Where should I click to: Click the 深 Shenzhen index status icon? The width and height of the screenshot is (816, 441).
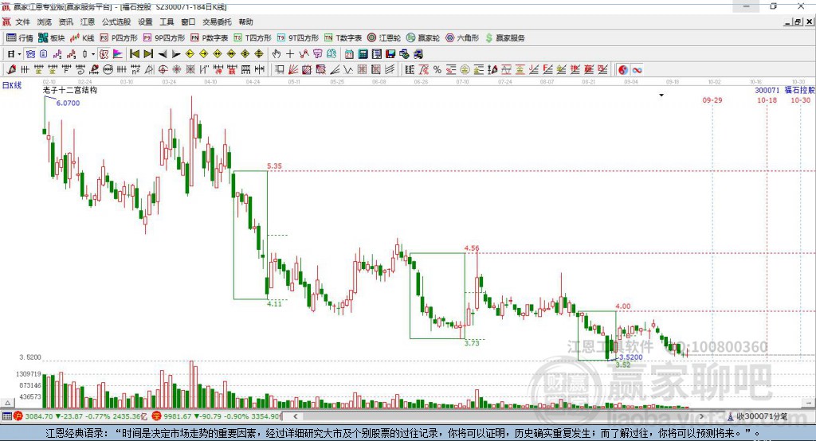pyautogui.click(x=157, y=416)
